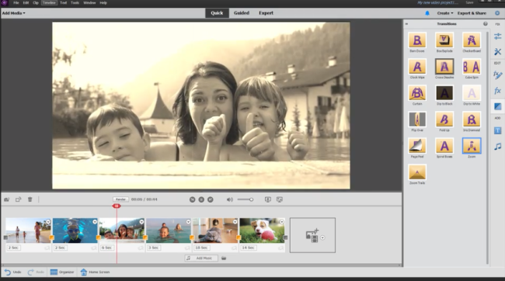
Task: Click the Export & Share button
Action: click(x=472, y=13)
